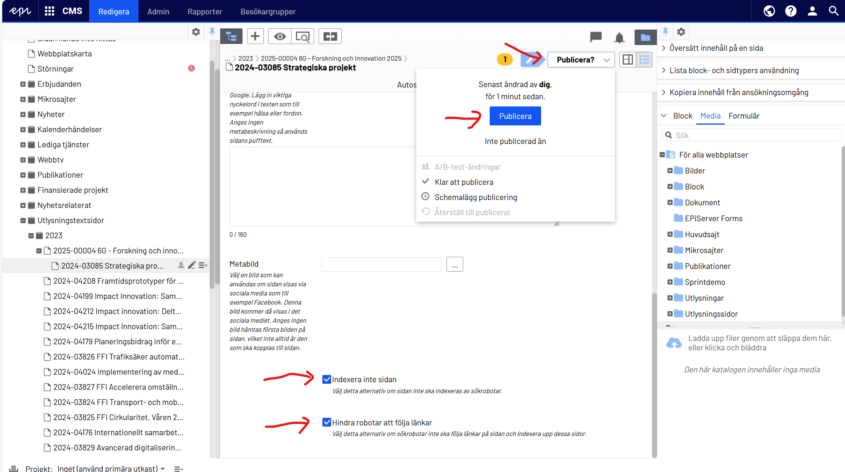Screen dimensions: 845x472
Task: Expand the Nyheter tree folder
Action: coord(23,114)
